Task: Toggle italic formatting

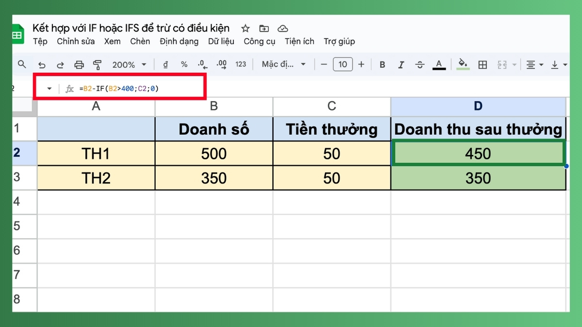Action: click(401, 64)
